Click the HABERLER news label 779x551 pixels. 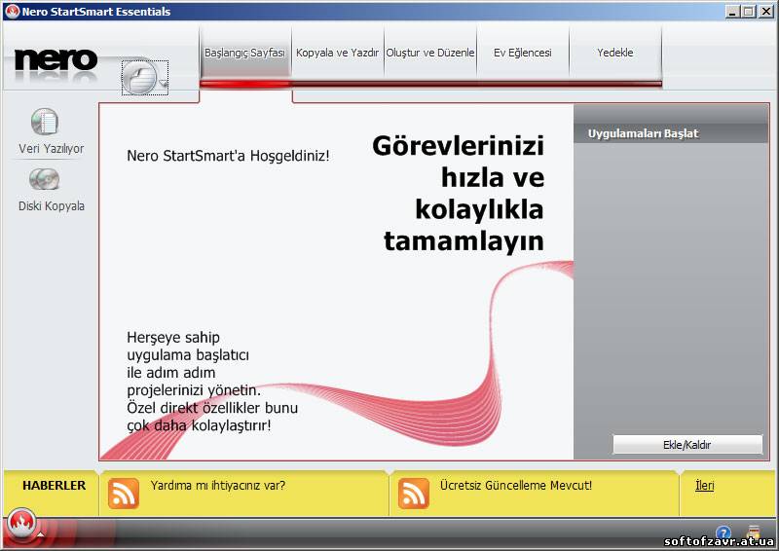click(x=55, y=486)
